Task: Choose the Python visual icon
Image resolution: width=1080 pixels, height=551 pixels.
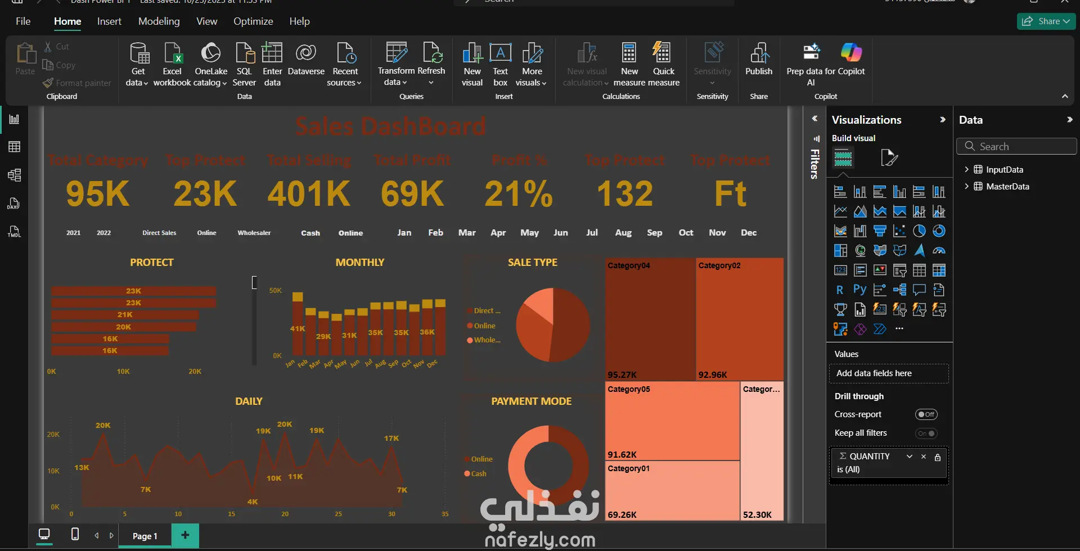Action: coord(859,290)
